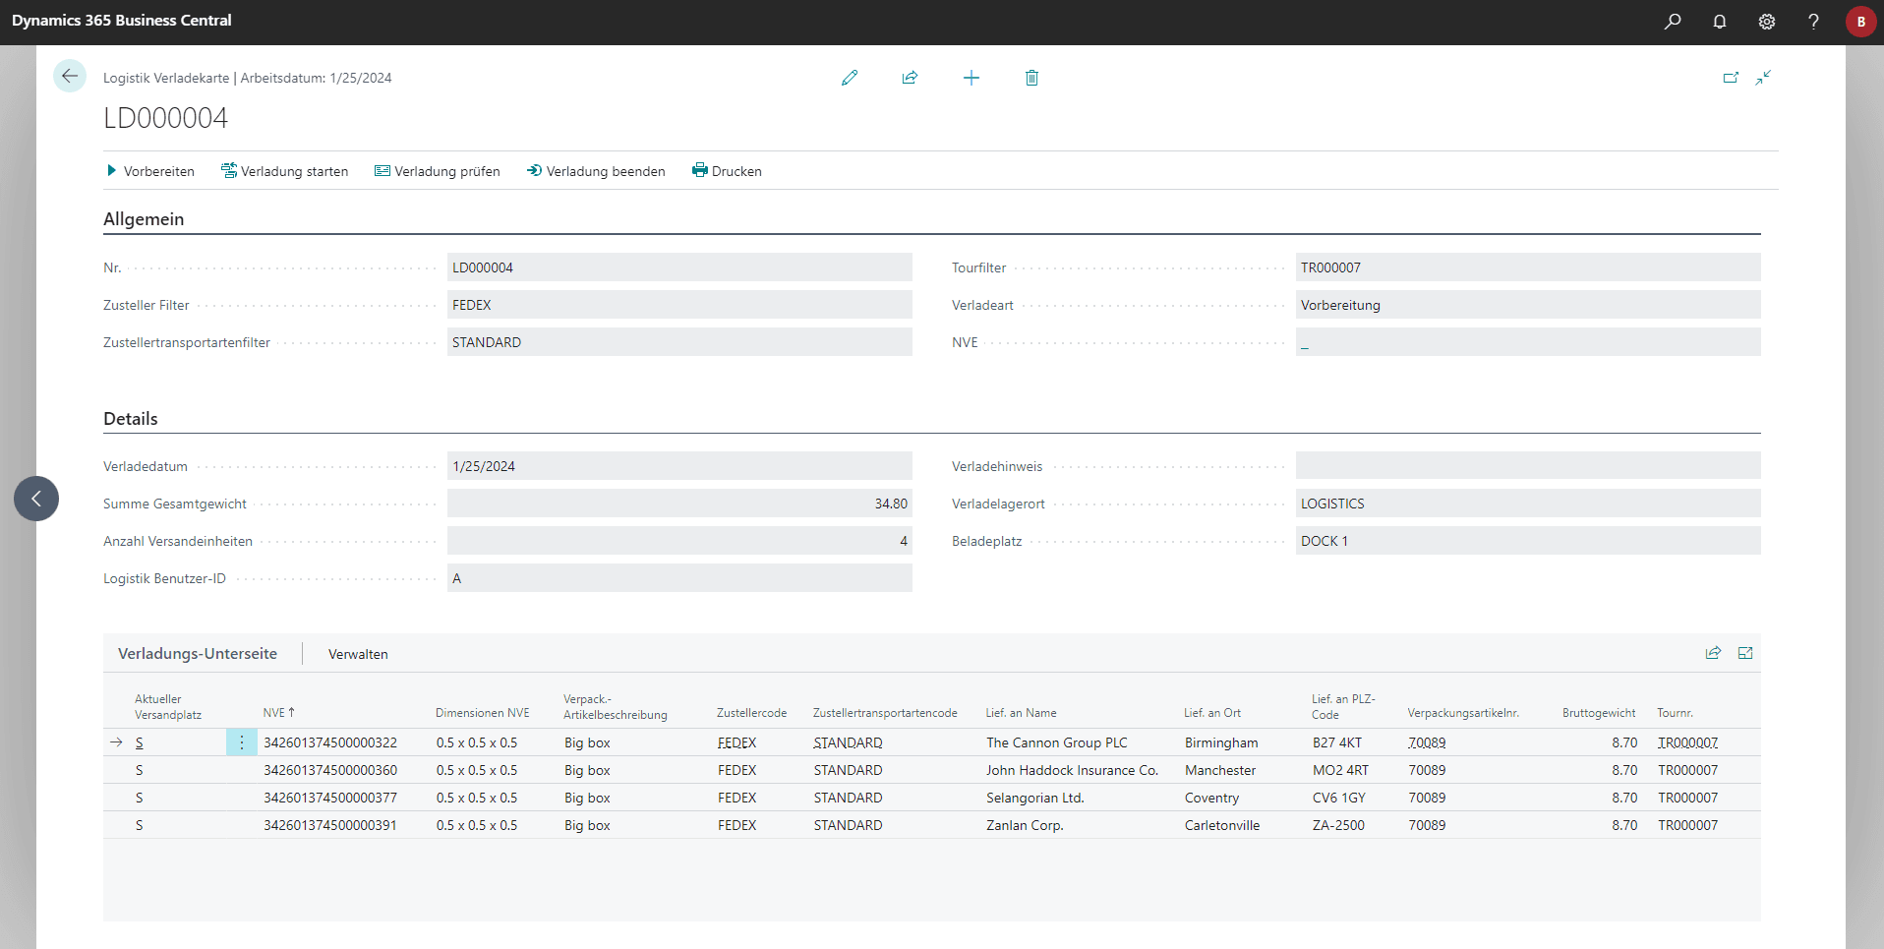The image size is (1884, 949).
Task: Click the Carletonville city cell
Action: click(1222, 825)
